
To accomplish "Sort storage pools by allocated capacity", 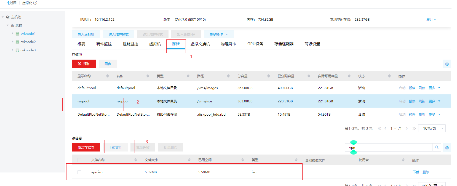I will (x=309, y=76).
